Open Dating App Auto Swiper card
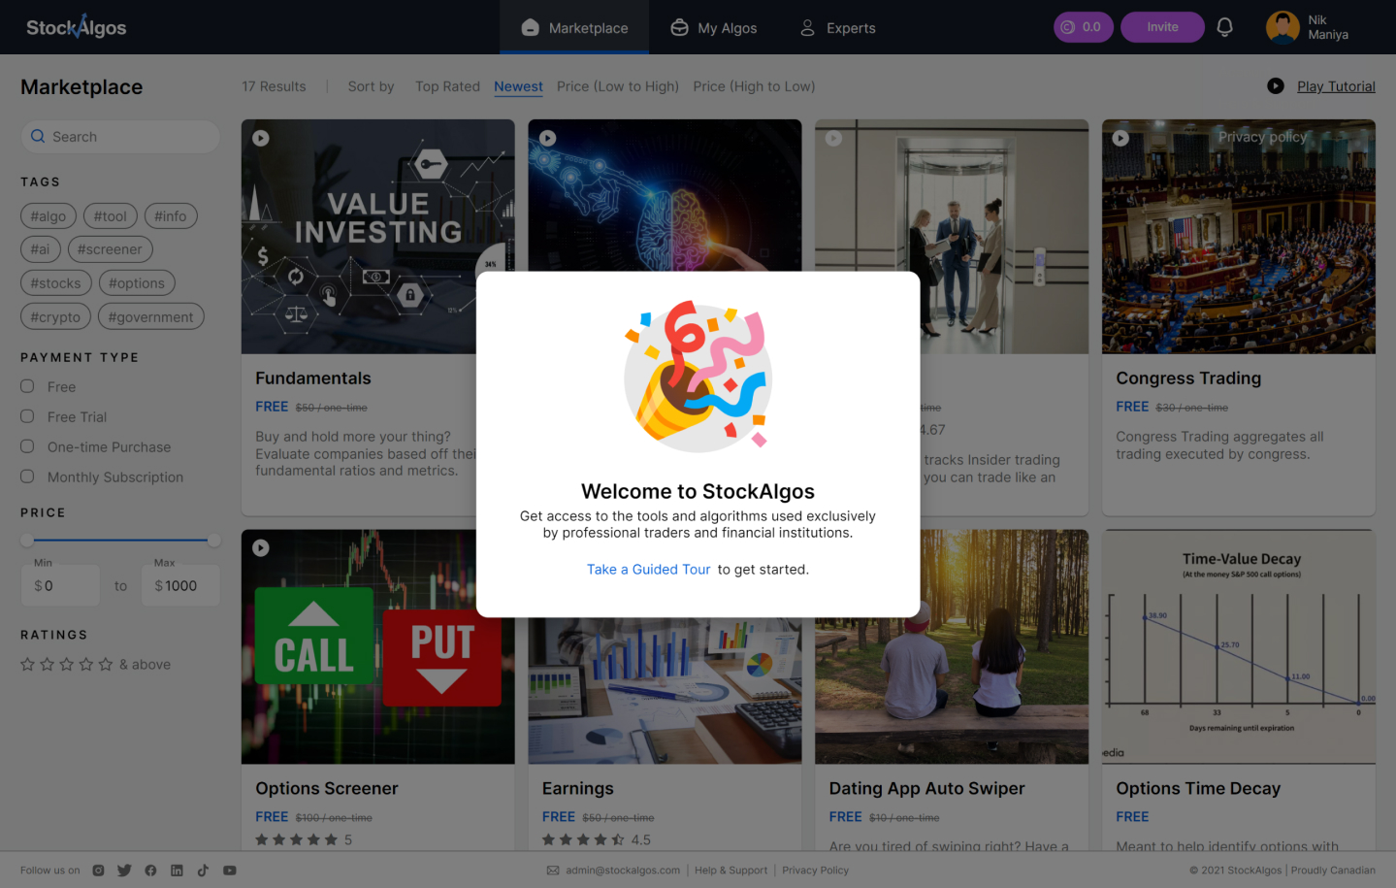 [926, 789]
